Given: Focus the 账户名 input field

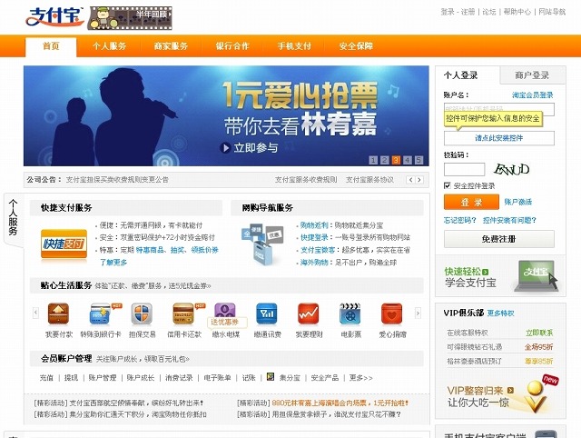Looking at the screenshot, I should 499,109.
